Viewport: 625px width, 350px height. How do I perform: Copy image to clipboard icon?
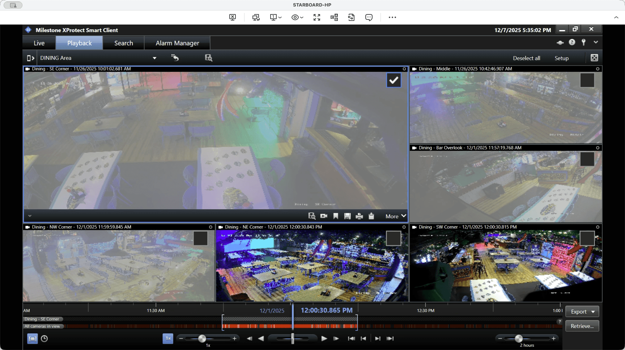(371, 216)
